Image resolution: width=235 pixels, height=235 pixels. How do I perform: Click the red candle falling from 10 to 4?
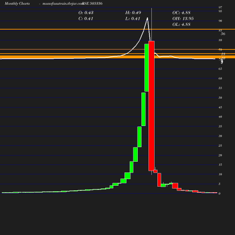click(x=159, y=180)
